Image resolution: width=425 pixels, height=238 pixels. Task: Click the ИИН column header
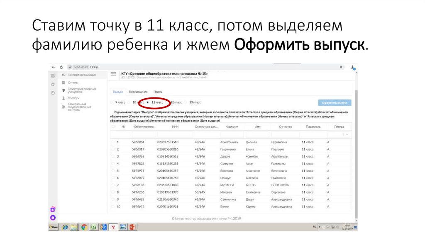click(175, 127)
